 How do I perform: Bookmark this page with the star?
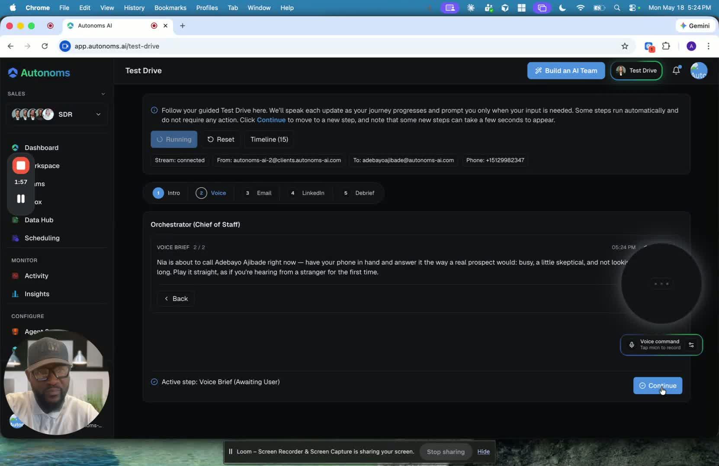(x=625, y=46)
